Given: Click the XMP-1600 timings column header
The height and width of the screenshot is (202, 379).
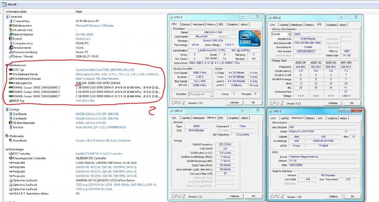Looking at the screenshot, I should click(x=346, y=63).
